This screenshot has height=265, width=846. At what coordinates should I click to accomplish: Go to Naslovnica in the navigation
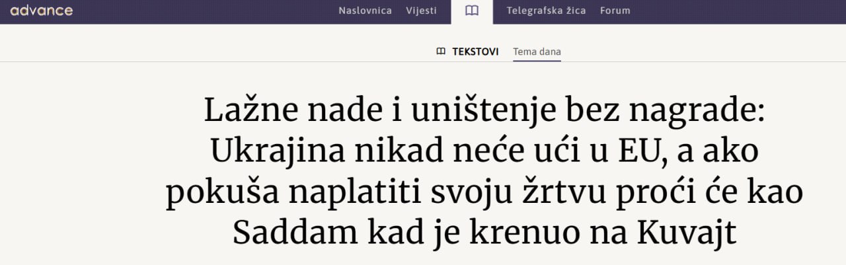(x=365, y=11)
